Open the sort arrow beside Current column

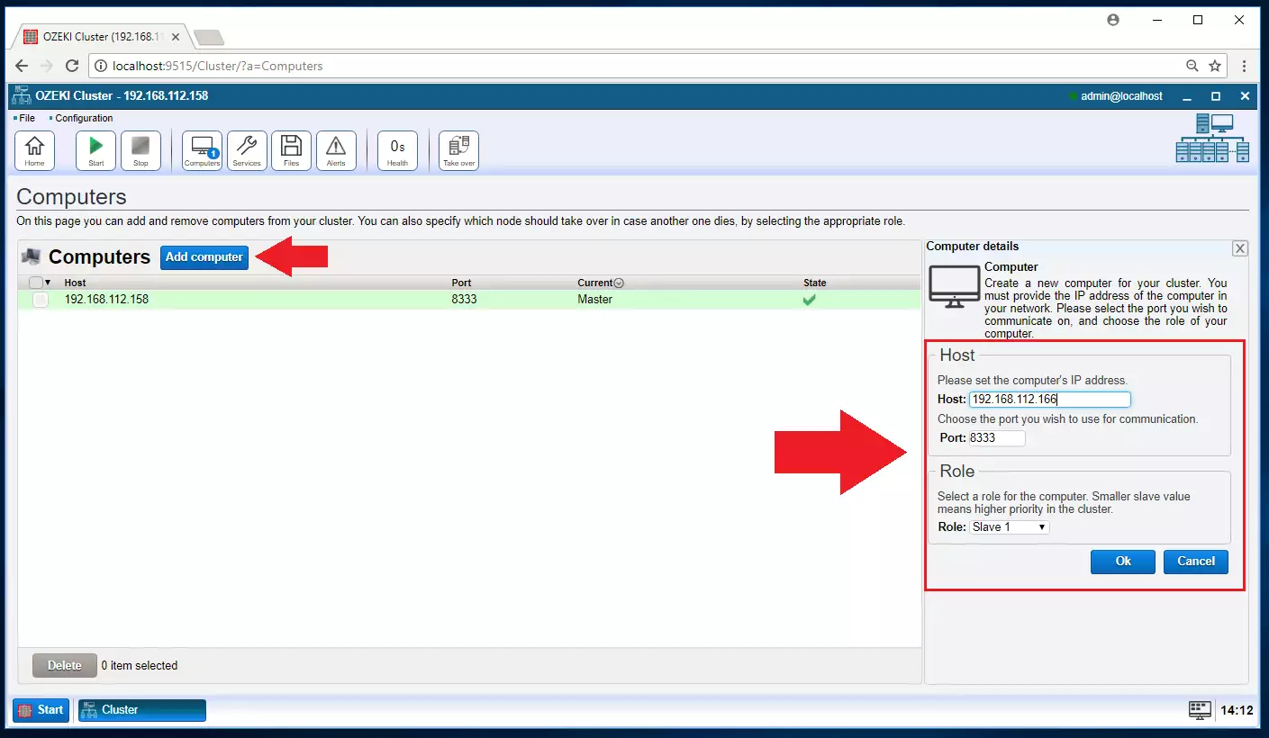[619, 283]
